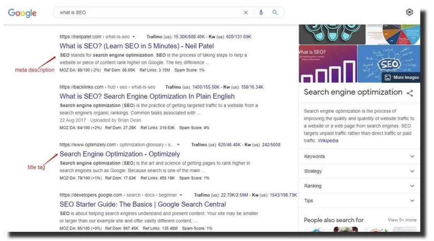The height and width of the screenshot is (241, 434).
Task: Click 'Ref Links: 319.63K' value
Action: pos(158,128)
